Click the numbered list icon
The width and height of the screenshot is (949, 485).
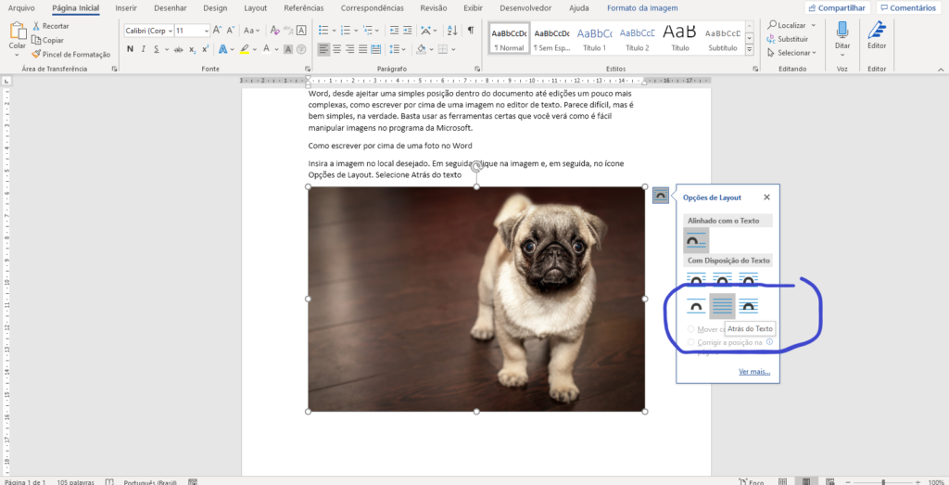point(346,30)
